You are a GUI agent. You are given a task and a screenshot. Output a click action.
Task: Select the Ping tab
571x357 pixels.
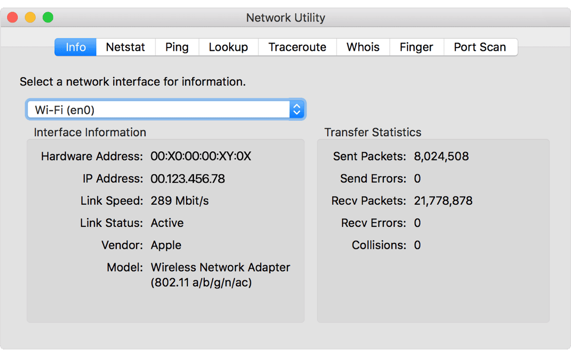point(177,47)
